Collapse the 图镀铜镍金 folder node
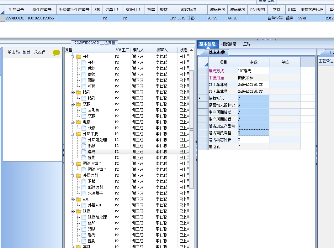The height and width of the screenshot is (248, 334). pos(72,164)
